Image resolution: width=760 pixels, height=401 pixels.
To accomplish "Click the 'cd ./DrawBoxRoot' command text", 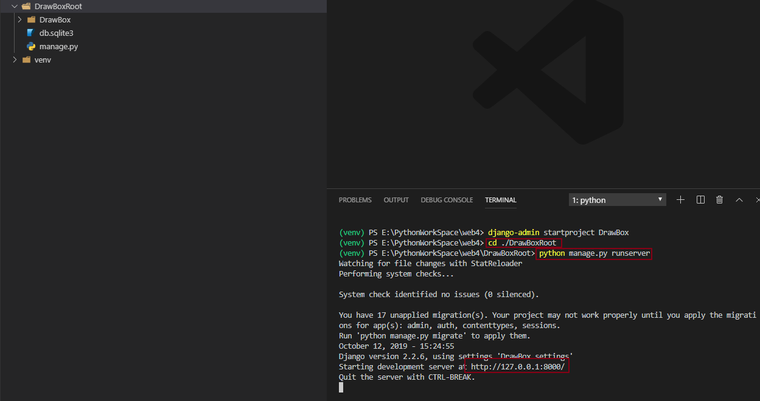I will tap(522, 243).
